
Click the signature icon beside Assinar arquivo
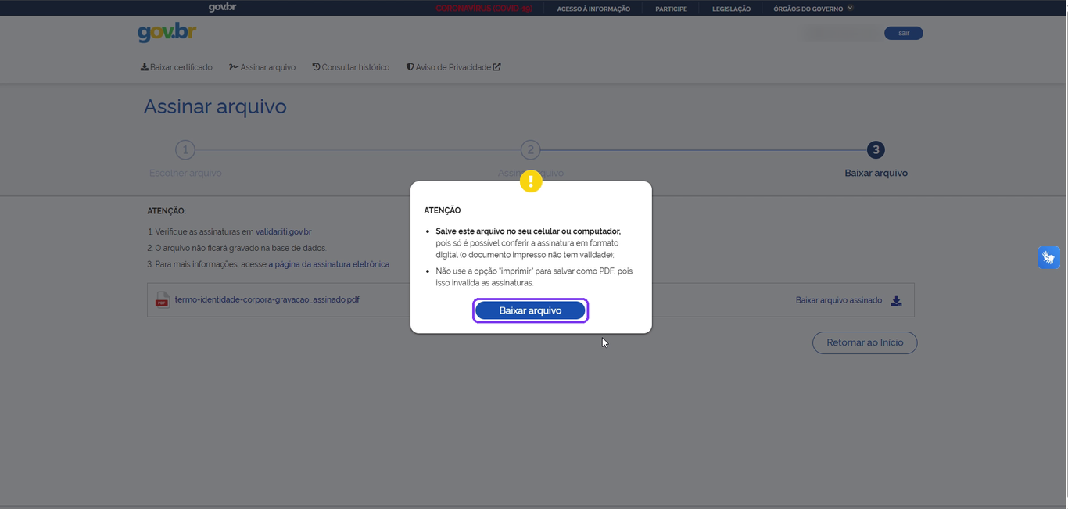click(234, 67)
